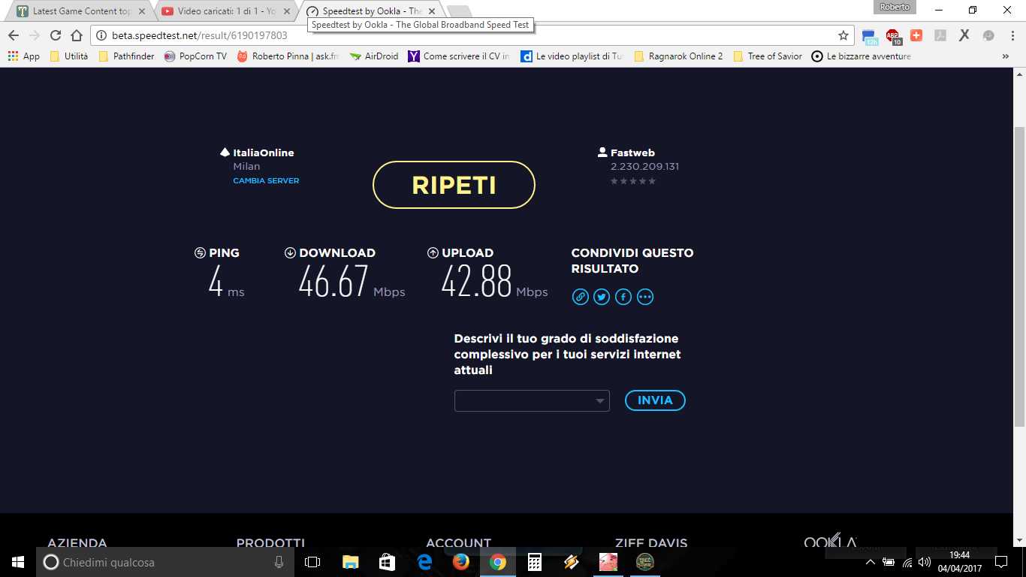
Task: Open the AdBlock extension icon
Action: [892, 35]
